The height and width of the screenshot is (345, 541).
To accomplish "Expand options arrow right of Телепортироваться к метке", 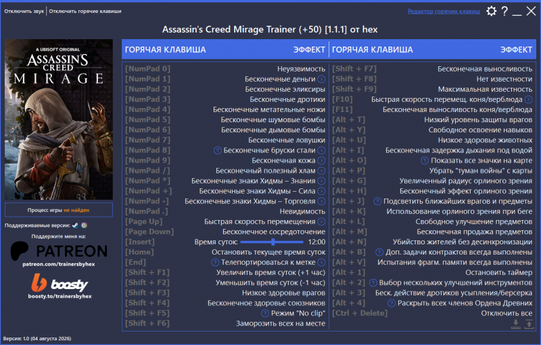I will pos(321,263).
